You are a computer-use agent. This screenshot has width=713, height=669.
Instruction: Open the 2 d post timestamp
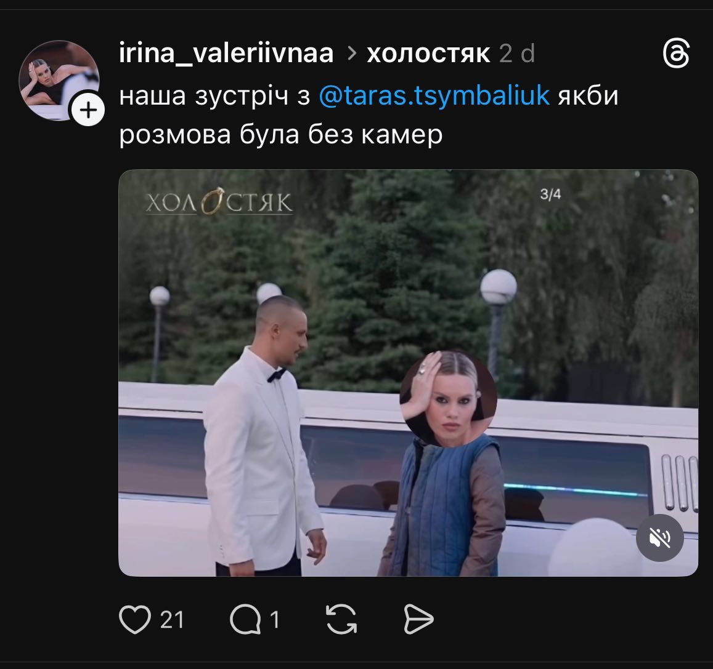click(517, 54)
